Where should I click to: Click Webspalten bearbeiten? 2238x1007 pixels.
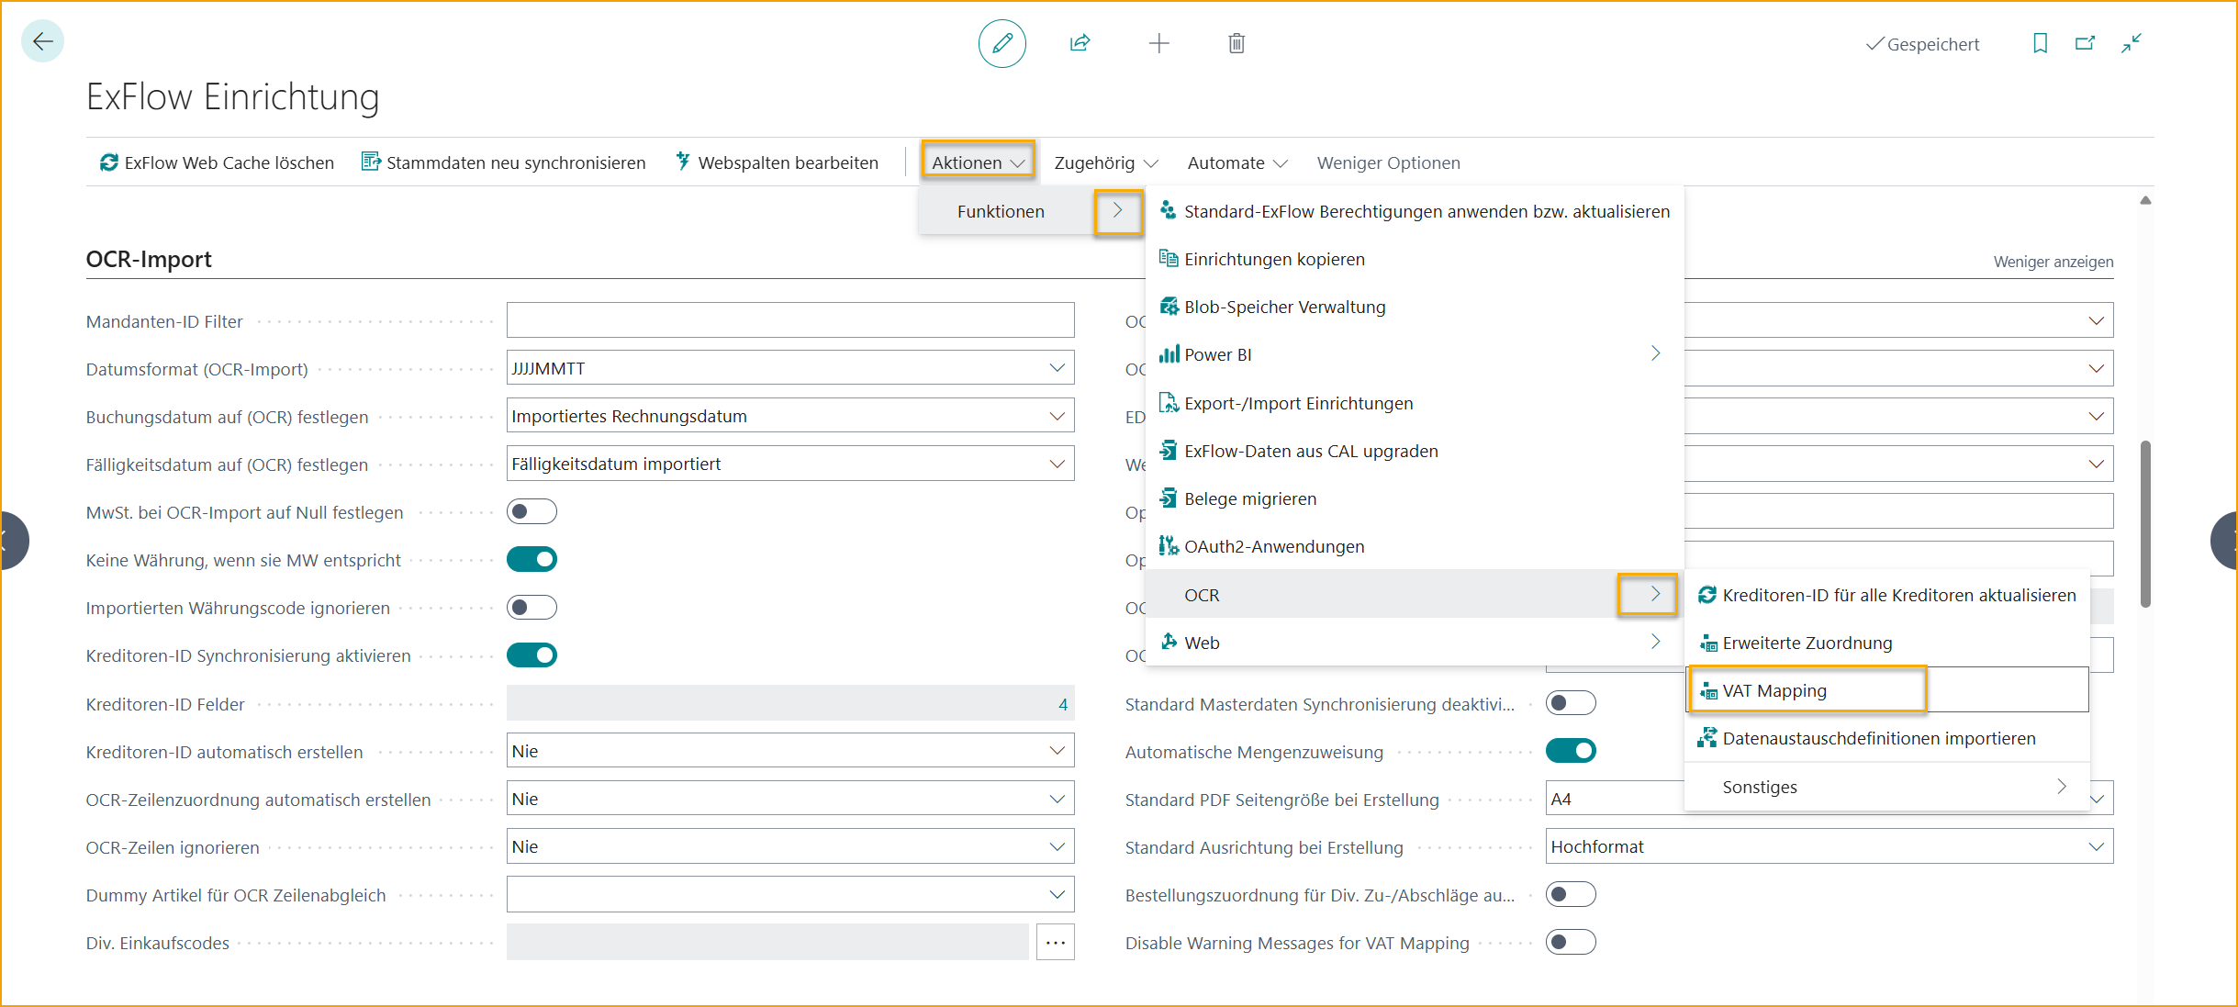(777, 162)
